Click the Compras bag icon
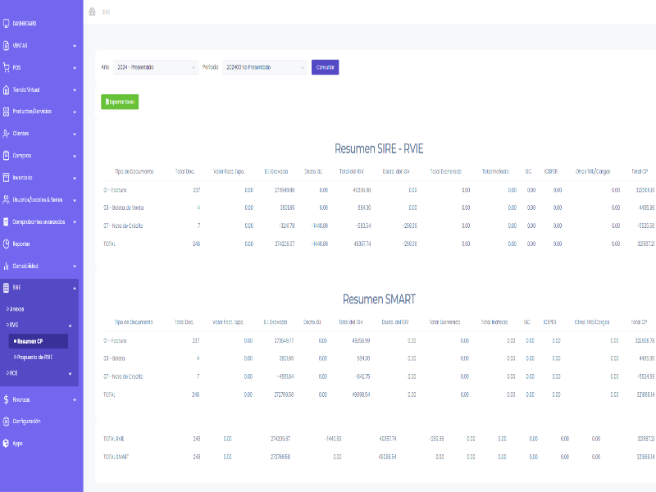The image size is (656, 492). [x=6, y=156]
